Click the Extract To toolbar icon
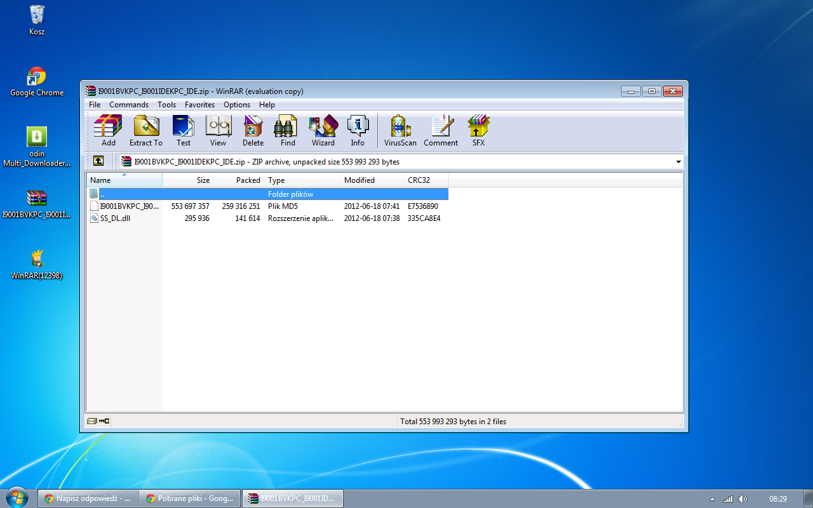The height and width of the screenshot is (508, 813). 146,131
